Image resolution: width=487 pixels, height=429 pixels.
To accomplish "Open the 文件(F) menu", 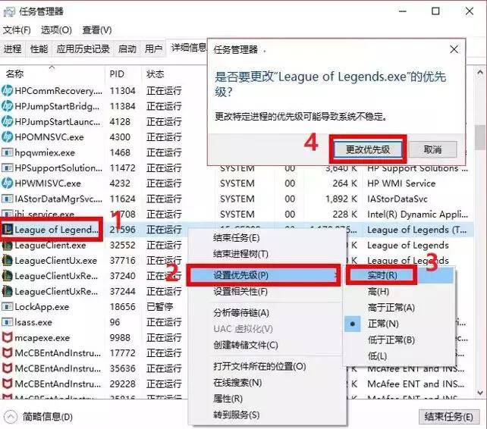I will (x=17, y=30).
